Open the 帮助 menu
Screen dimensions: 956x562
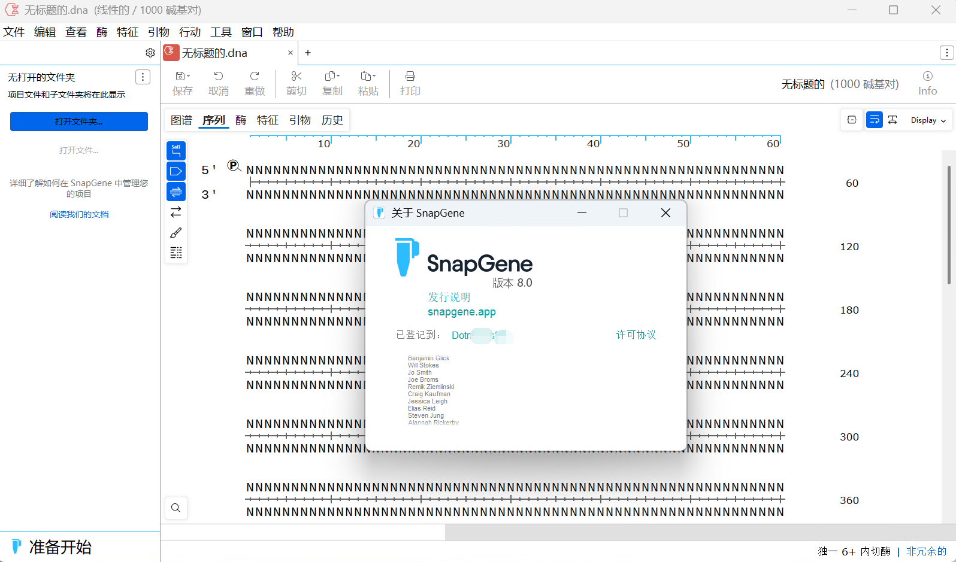click(x=283, y=32)
